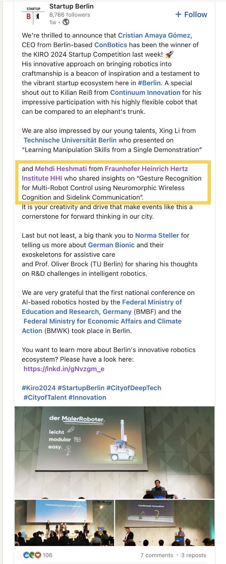Screen dimensions: 226x564
Task: Click the globe public visibility icon
Action: click(x=66, y=22)
